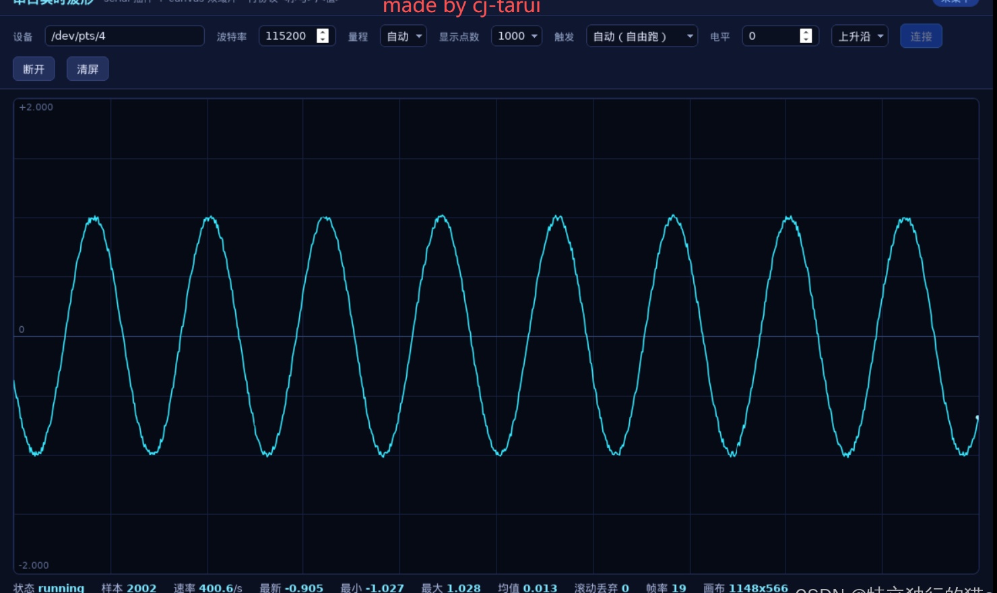Image resolution: width=997 pixels, height=593 pixels.
Task: Decrease baud rate with down arrow
Action: tap(323, 40)
